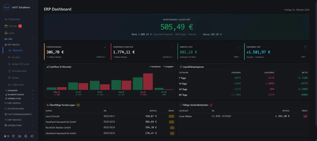Click the Aug 26 green Einnahmen bar
The height and width of the screenshot is (141, 317).
click(116, 85)
